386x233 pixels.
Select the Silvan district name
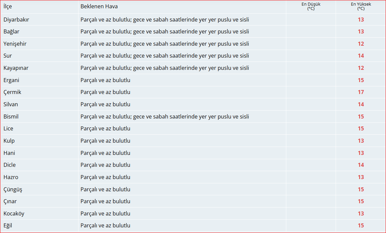coord(11,104)
